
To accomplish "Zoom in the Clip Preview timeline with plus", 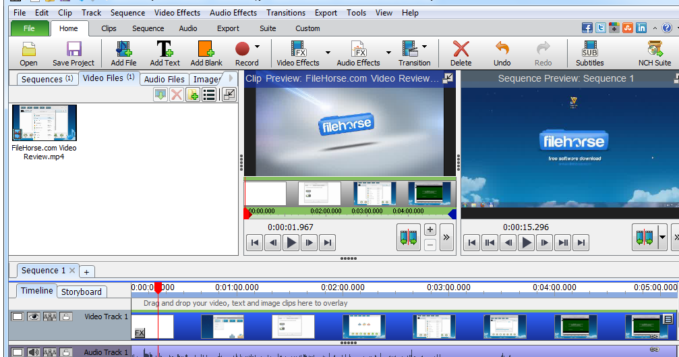I will (430, 229).
